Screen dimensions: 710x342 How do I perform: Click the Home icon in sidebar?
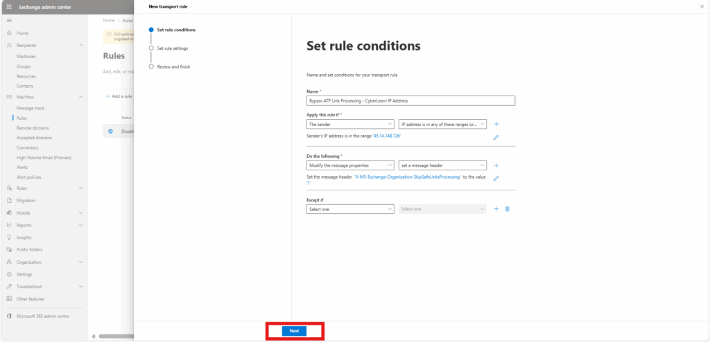9,33
